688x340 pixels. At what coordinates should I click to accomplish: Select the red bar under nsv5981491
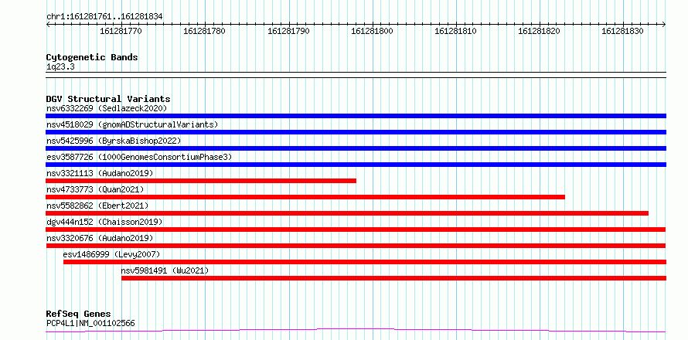pyautogui.click(x=394, y=278)
